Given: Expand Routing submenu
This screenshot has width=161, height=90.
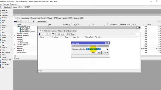Looking at the screenshot, I should (4, 35).
